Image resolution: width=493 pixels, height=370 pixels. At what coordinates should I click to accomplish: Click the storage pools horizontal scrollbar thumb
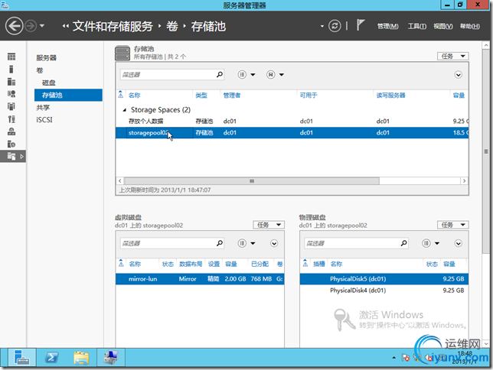252,181
